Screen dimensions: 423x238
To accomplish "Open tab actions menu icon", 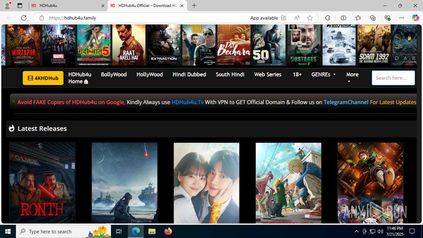I will click(20, 6).
